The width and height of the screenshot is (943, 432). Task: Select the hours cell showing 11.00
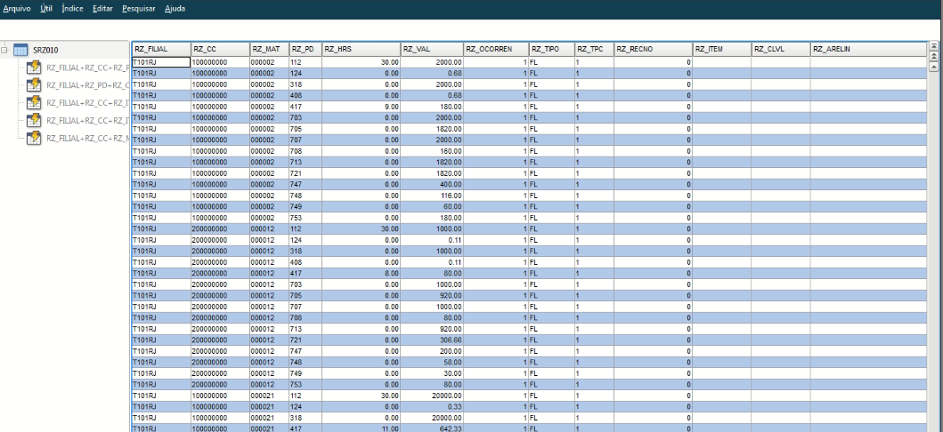point(362,428)
